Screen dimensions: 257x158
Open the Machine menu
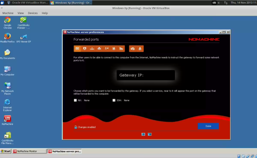(8, 13)
